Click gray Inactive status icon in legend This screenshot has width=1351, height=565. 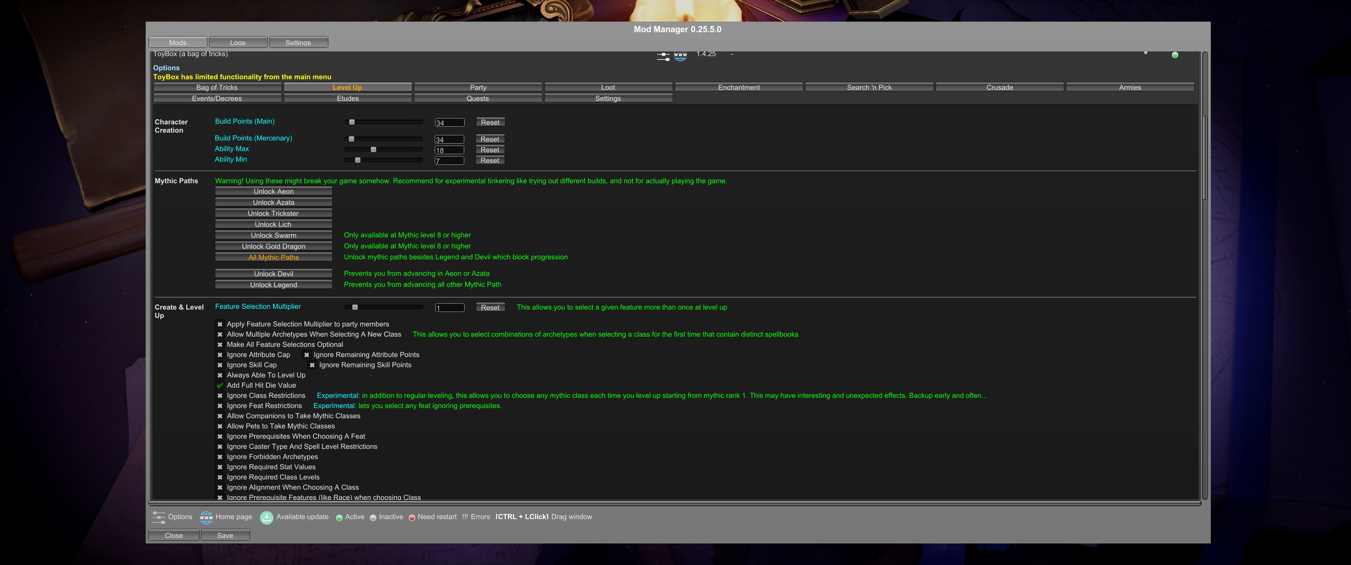(x=373, y=518)
